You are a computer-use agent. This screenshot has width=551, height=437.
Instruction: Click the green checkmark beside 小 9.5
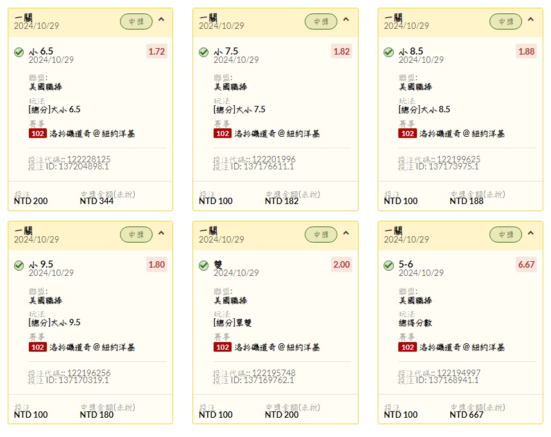coord(19,265)
